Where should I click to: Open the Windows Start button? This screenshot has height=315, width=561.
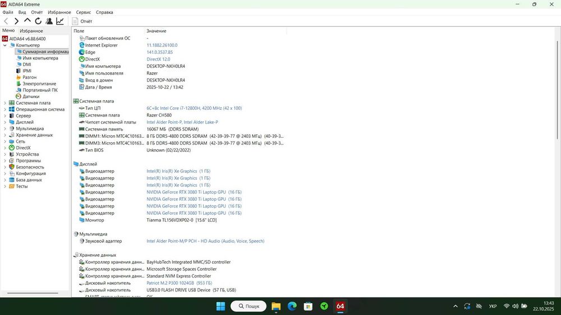tap(220, 306)
